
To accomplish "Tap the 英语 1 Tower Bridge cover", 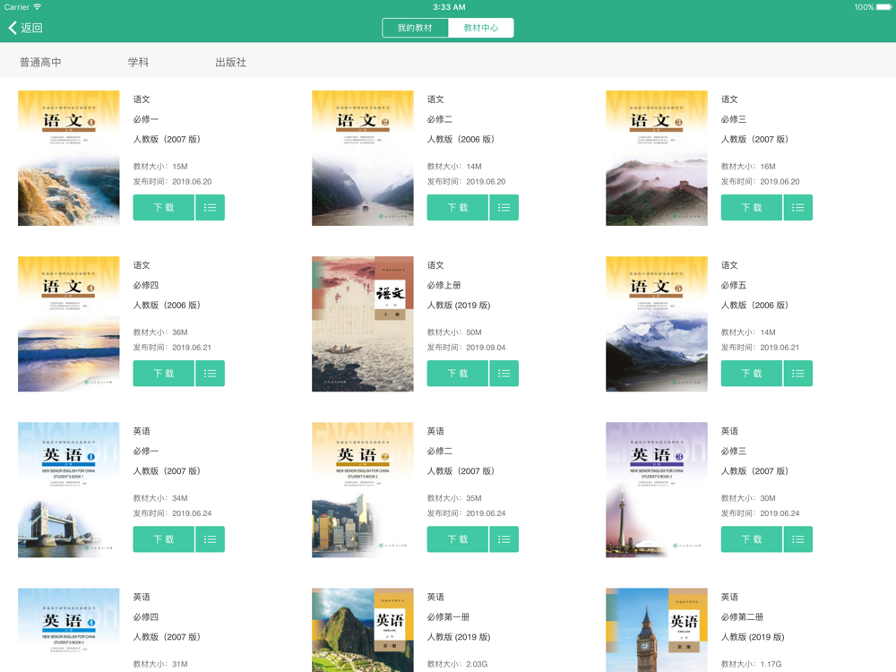I will click(x=69, y=489).
